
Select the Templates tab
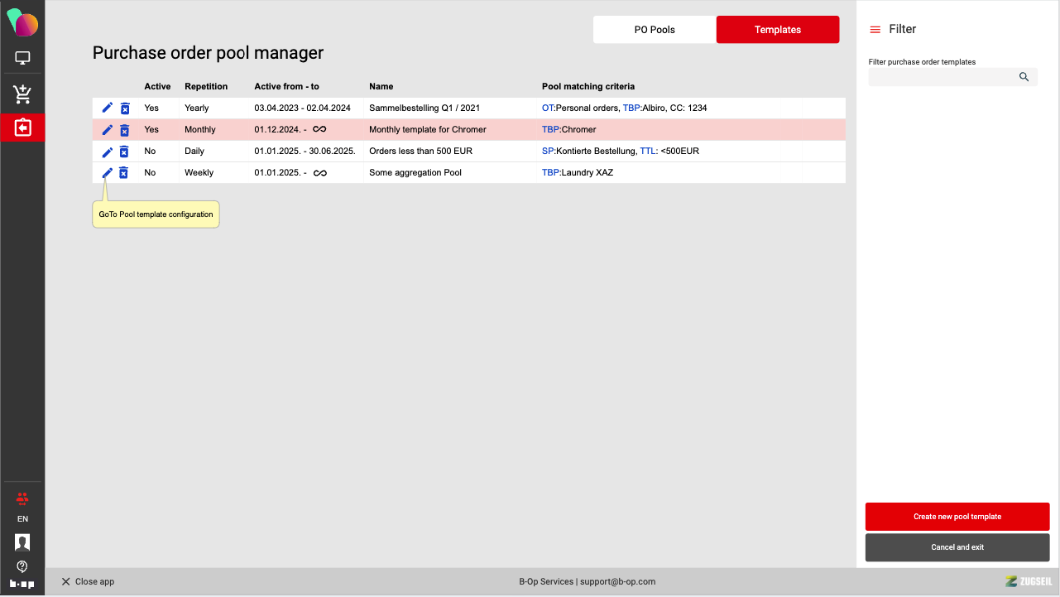[777, 30]
